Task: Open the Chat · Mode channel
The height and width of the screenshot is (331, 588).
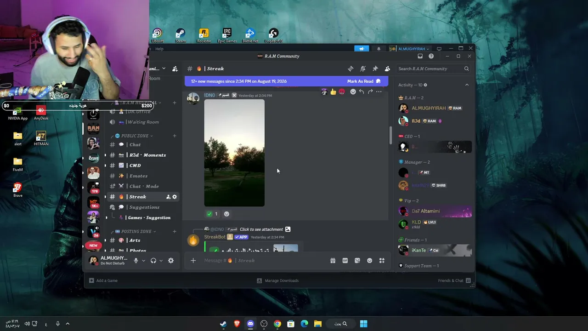Action: point(144,186)
